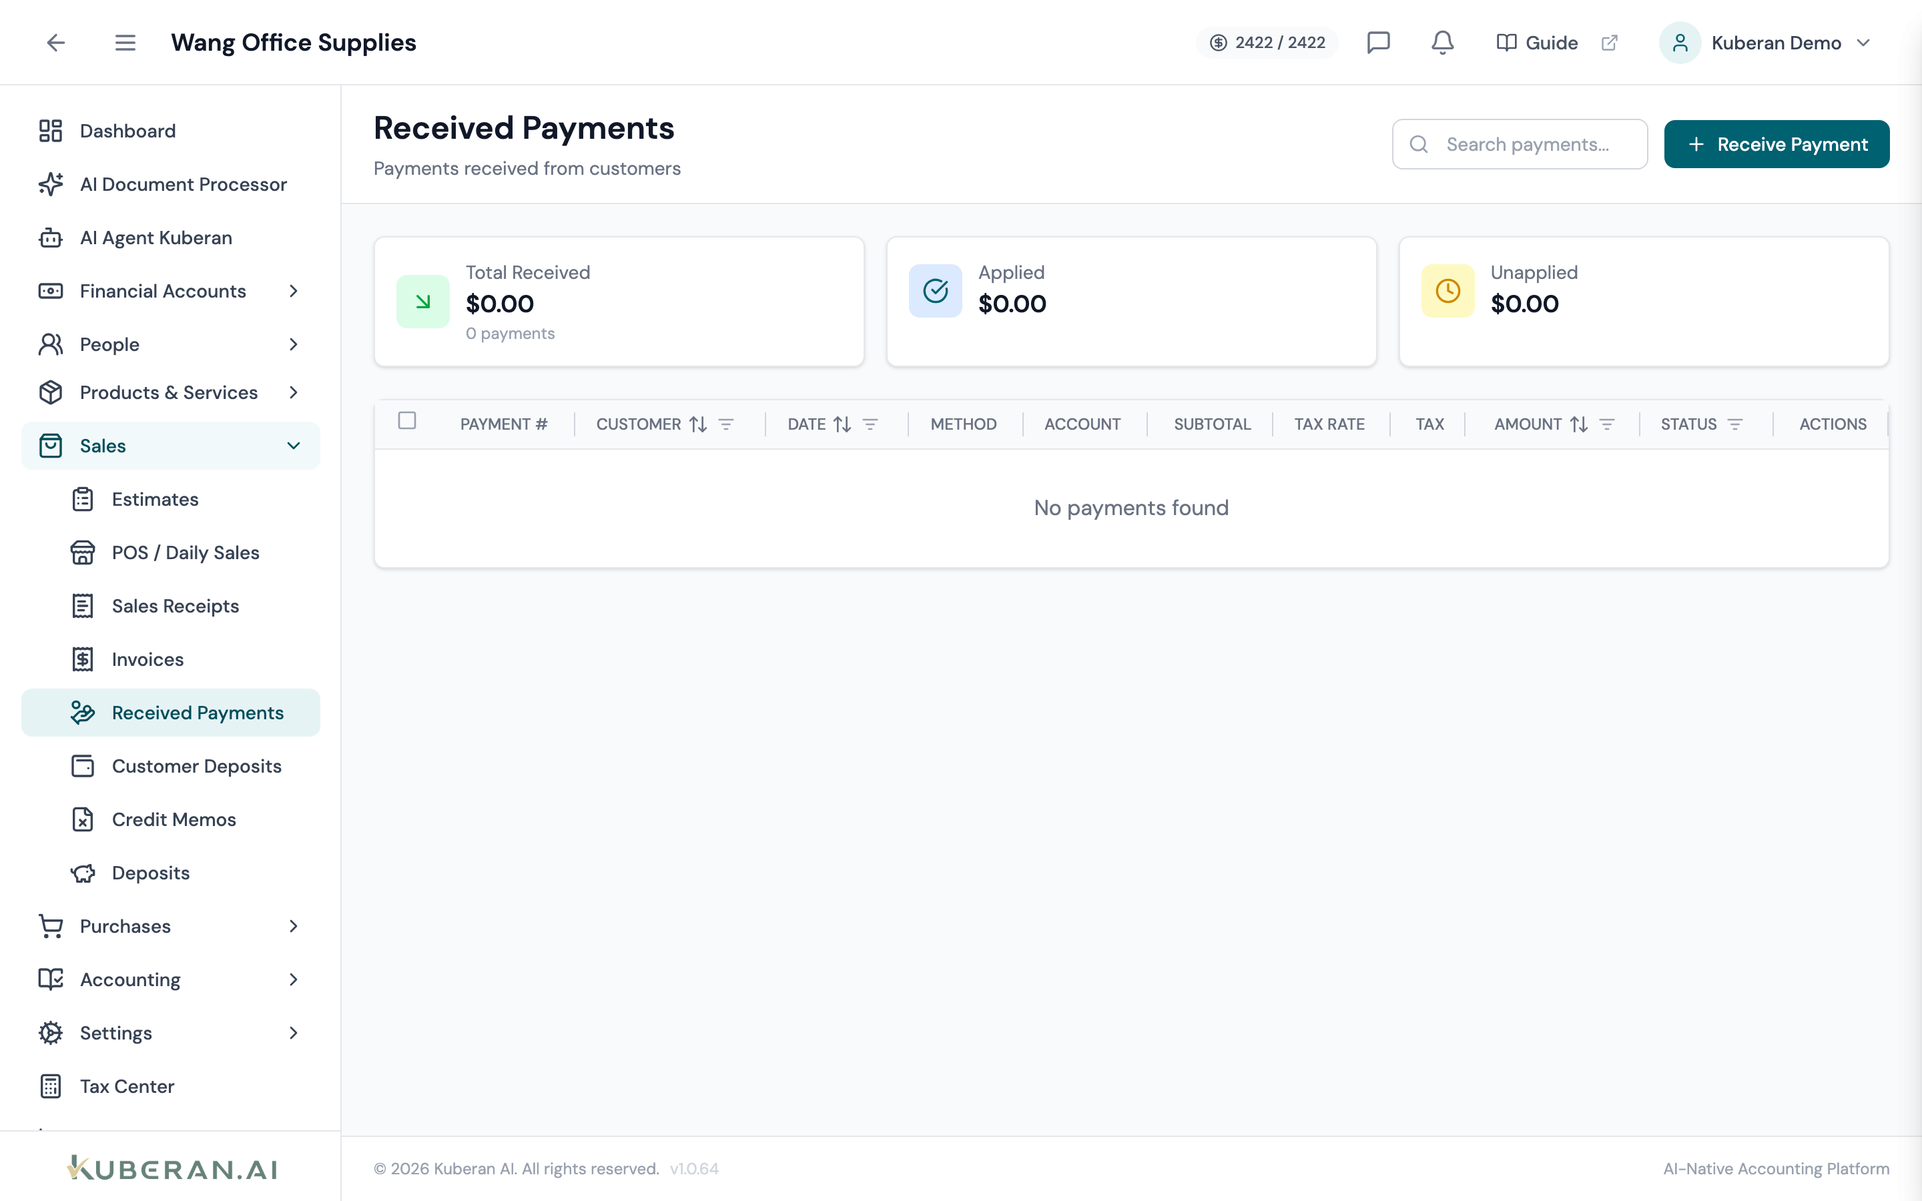Sort by Amount column arrows

1579,424
